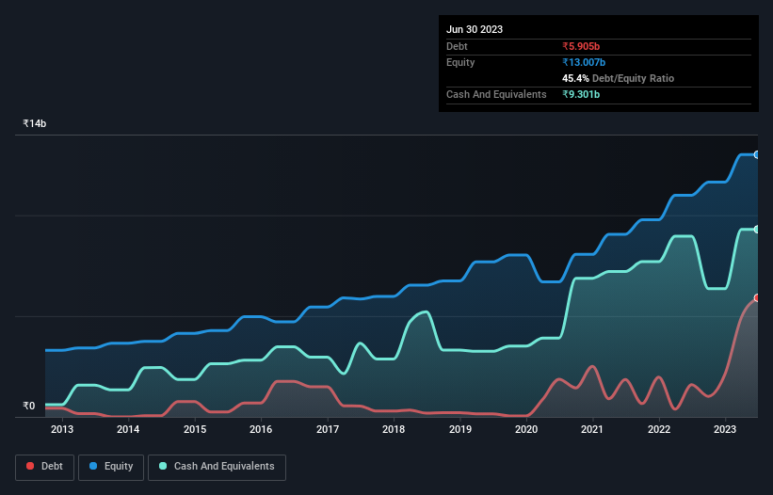The height and width of the screenshot is (495, 773).
Task: Click the Debt label in tooltip
Action: click(x=457, y=46)
